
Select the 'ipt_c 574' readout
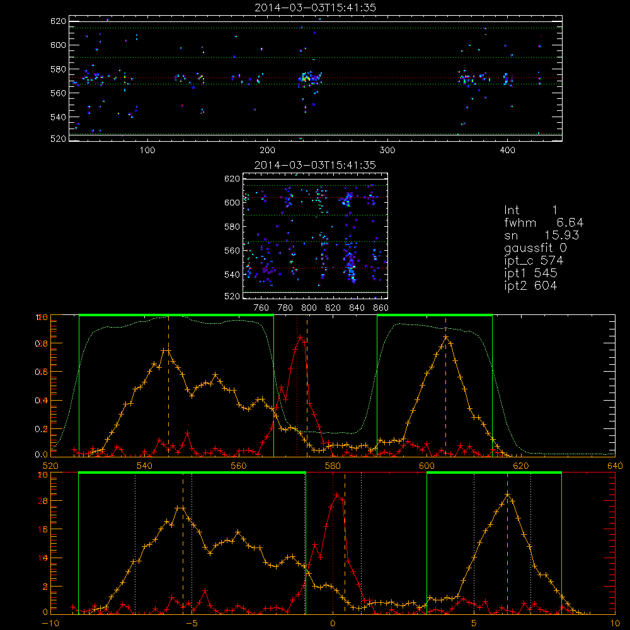(x=534, y=261)
